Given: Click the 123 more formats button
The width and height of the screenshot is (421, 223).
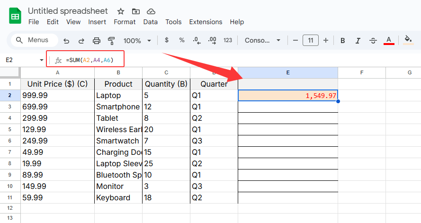Looking at the screenshot, I should [228, 41].
